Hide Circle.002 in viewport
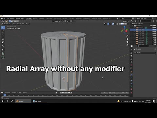Screen dimensions: 157x118 pyautogui.click(x=153, y=32)
